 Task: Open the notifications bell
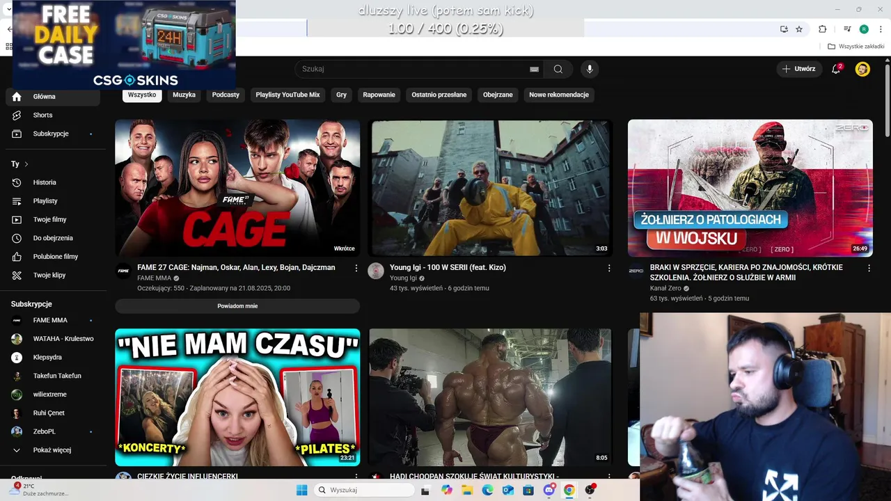(837, 69)
